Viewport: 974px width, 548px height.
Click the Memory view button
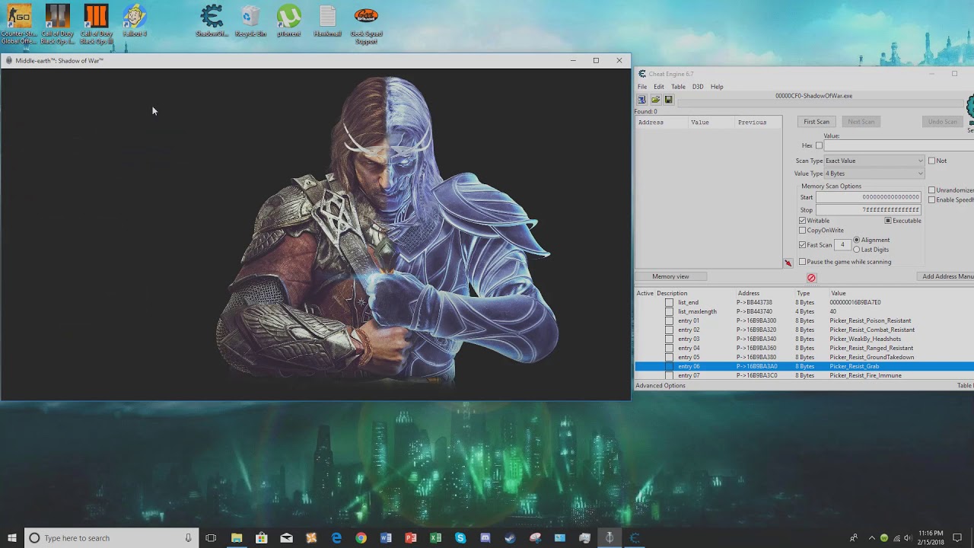click(670, 277)
